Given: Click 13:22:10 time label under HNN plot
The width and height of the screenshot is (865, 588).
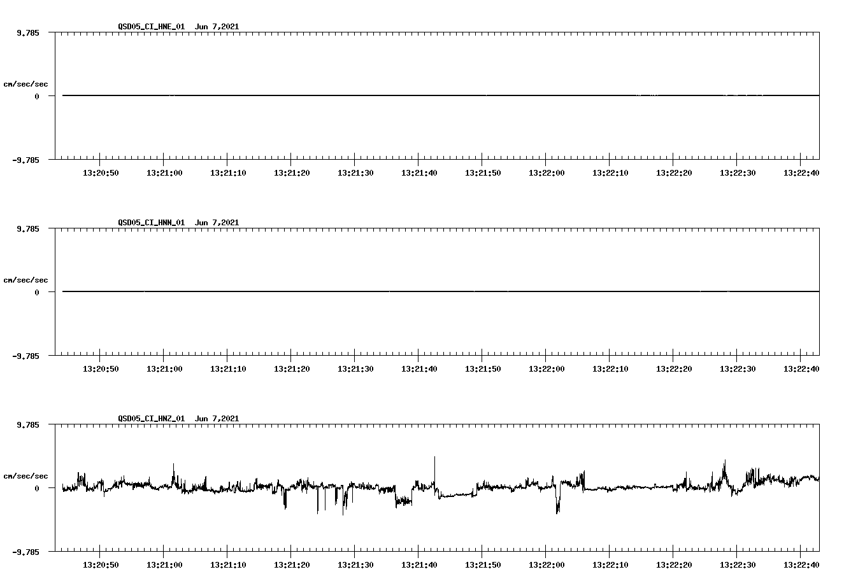Looking at the screenshot, I should pyautogui.click(x=610, y=369).
